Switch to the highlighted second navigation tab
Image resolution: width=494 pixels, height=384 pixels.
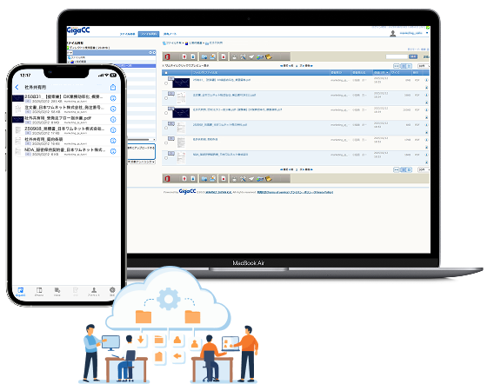(149, 34)
